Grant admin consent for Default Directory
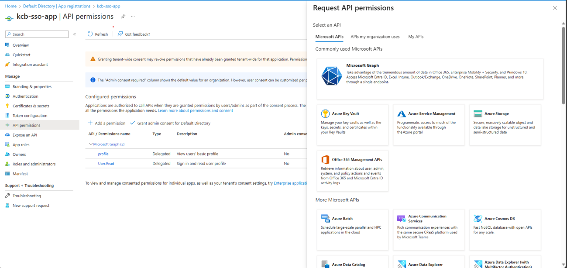567x268 pixels. tap(170, 123)
